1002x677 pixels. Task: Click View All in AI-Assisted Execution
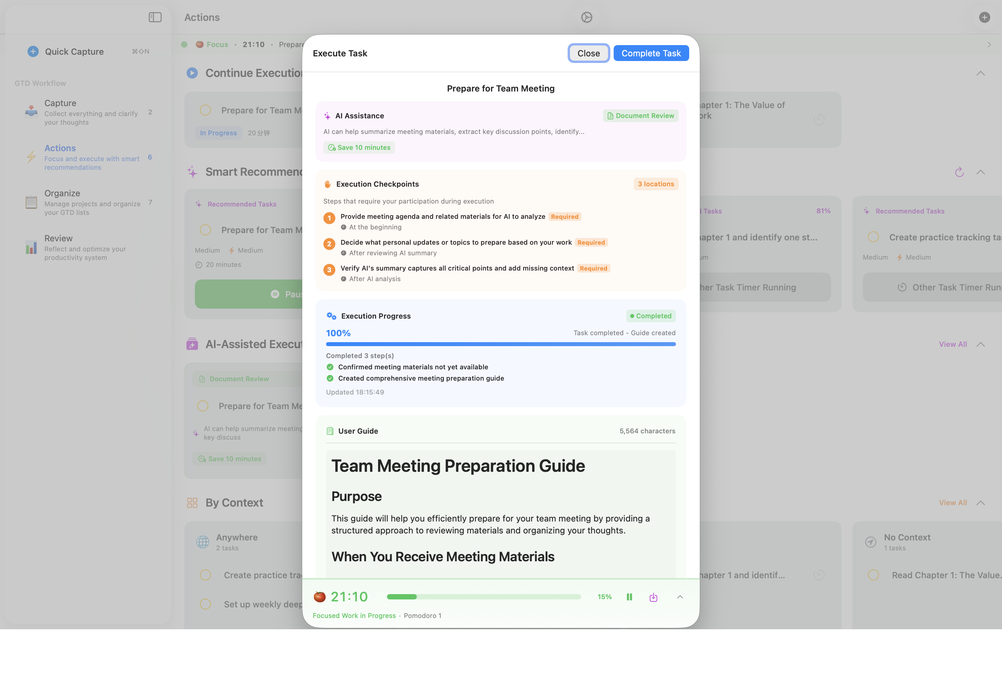pyautogui.click(x=952, y=344)
